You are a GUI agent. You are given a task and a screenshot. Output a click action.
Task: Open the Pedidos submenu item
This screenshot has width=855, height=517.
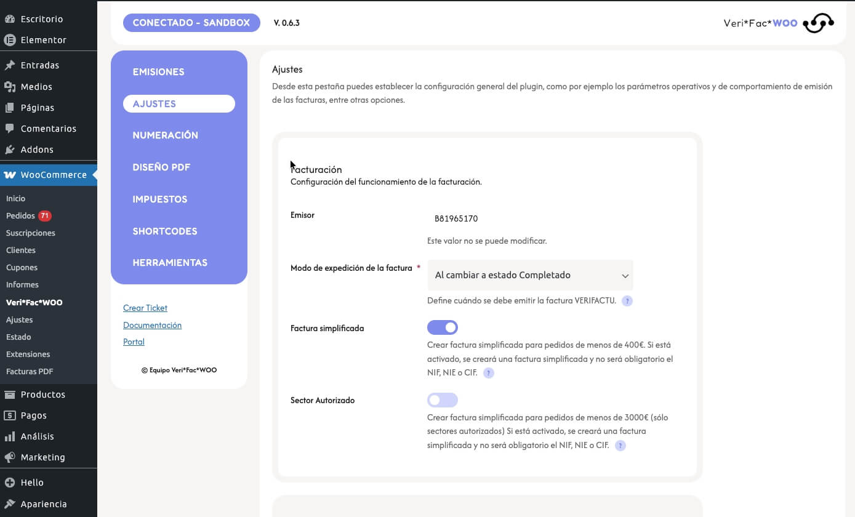tap(20, 216)
